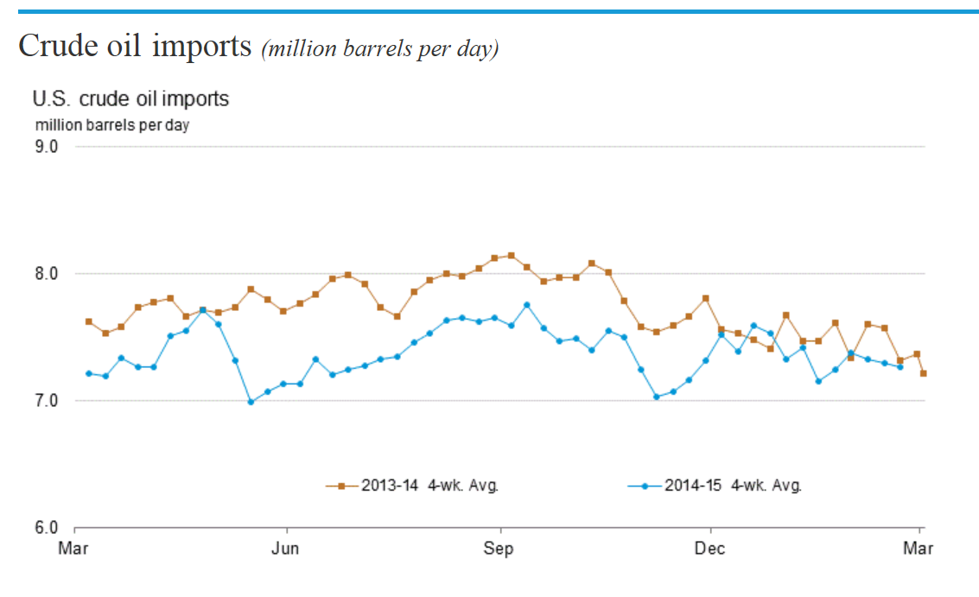979x597 pixels.
Task: Click the "U.S. crude oil imports" chart title
Action: pos(130,98)
